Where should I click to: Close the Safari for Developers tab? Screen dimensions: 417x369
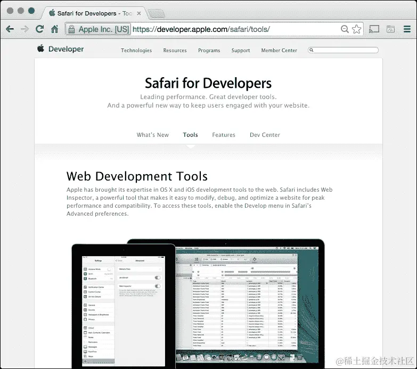(x=139, y=13)
